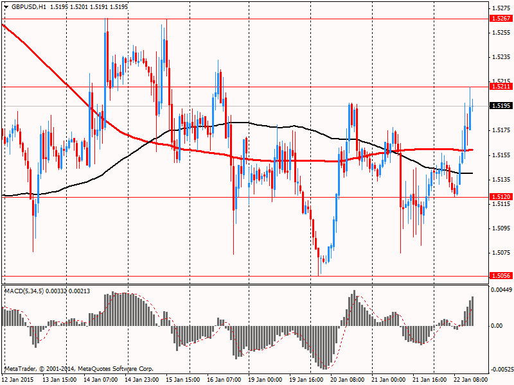Select the 1.5095 price scale value
The image size is (514, 385).
pos(502,228)
